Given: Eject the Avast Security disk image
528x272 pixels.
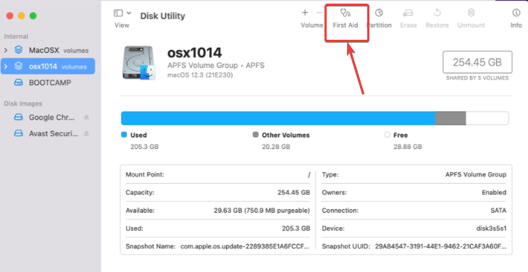Looking at the screenshot, I should point(86,134).
